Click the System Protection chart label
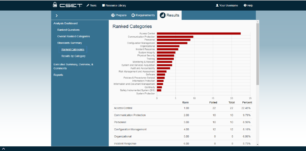306x151 pixels. click(146, 93)
